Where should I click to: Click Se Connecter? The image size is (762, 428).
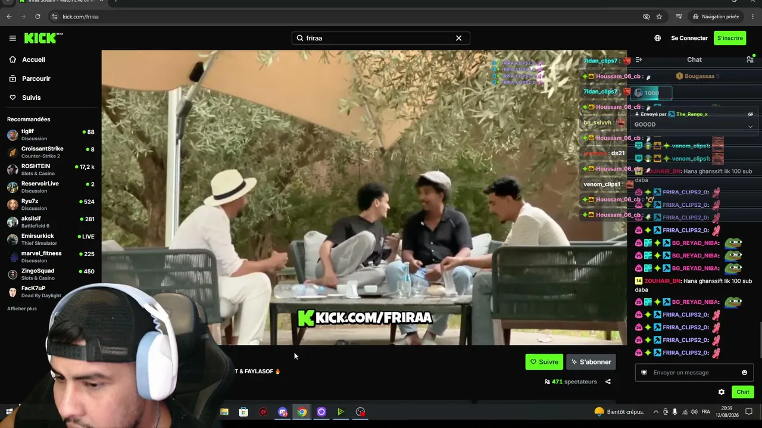pyautogui.click(x=689, y=38)
